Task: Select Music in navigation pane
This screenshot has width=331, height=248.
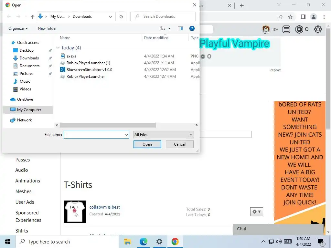Action: click(25, 81)
